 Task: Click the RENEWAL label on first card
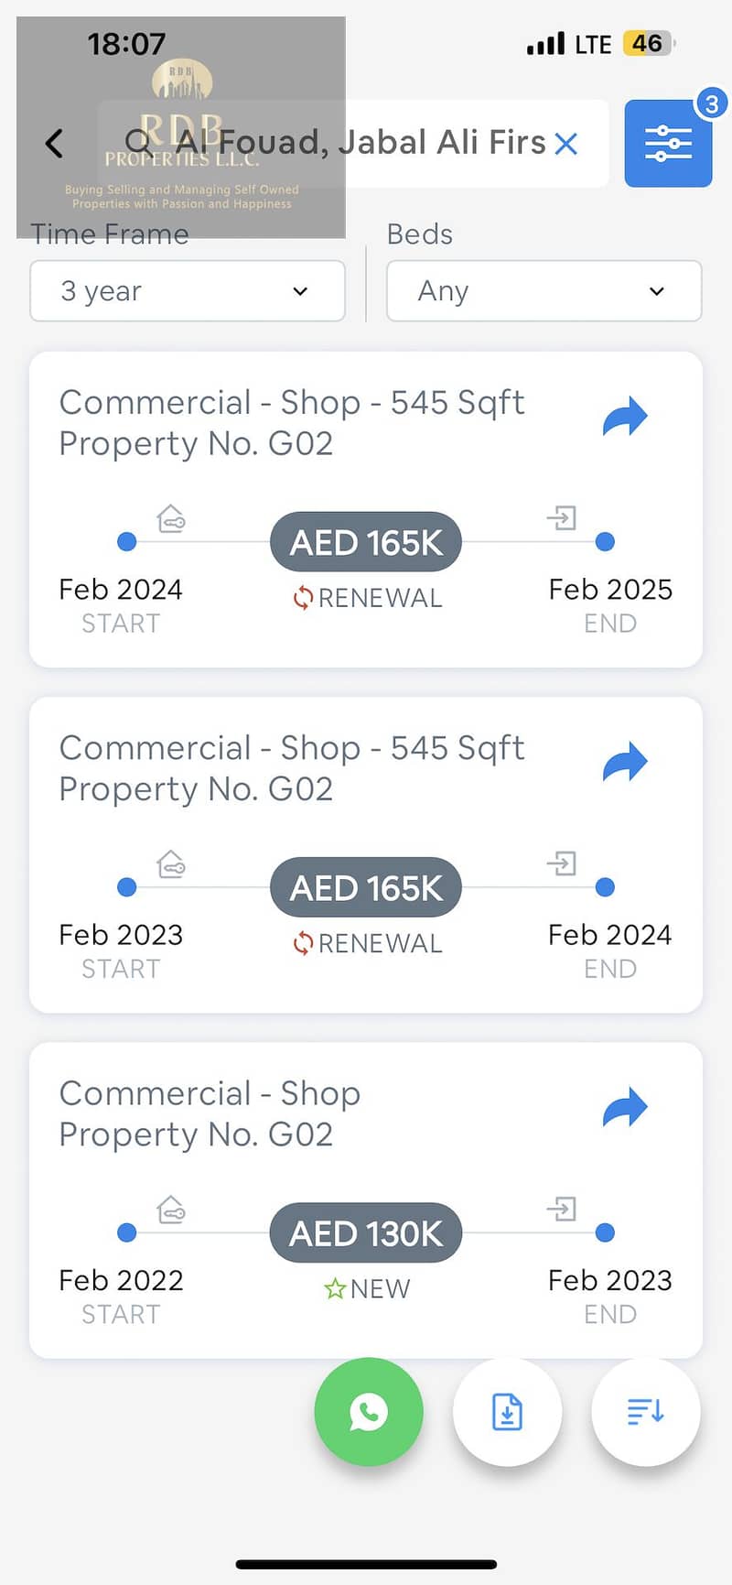click(x=368, y=598)
